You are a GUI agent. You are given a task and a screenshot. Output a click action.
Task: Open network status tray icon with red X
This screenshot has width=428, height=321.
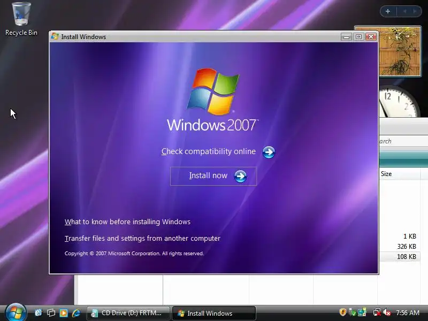(377, 312)
